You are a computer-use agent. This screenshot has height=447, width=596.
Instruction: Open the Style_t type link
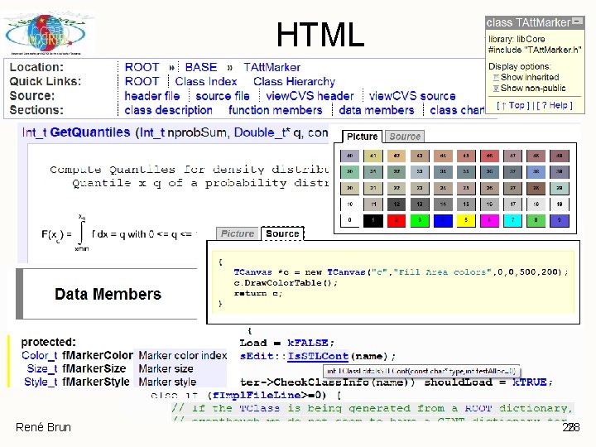point(41,382)
